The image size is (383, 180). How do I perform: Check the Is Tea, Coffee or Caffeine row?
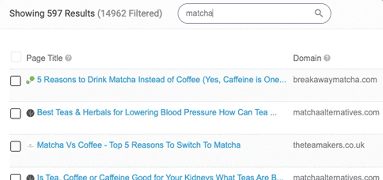coord(15,177)
